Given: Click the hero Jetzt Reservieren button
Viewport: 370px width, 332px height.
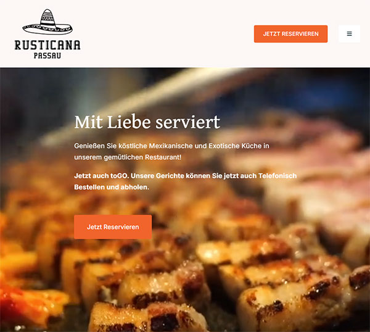Looking at the screenshot, I should pyautogui.click(x=113, y=226).
